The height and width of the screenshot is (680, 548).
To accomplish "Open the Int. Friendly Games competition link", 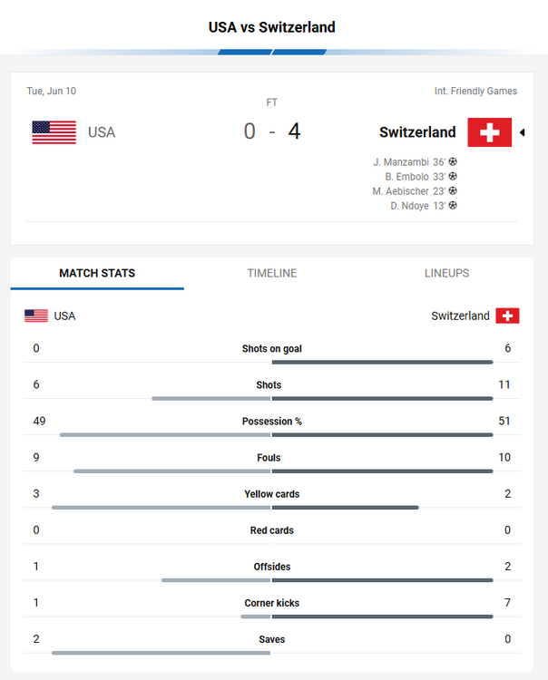I will click(475, 91).
